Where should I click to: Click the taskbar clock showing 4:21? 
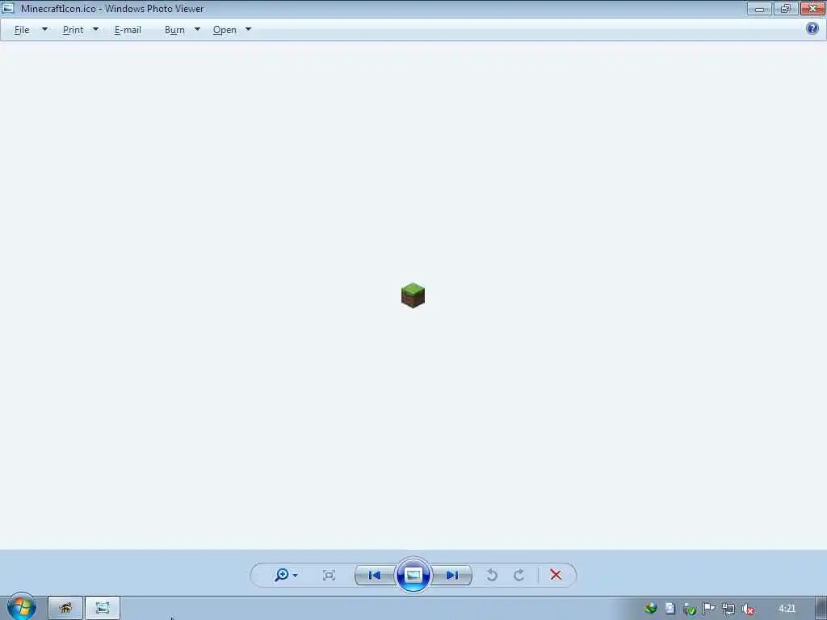point(787,609)
